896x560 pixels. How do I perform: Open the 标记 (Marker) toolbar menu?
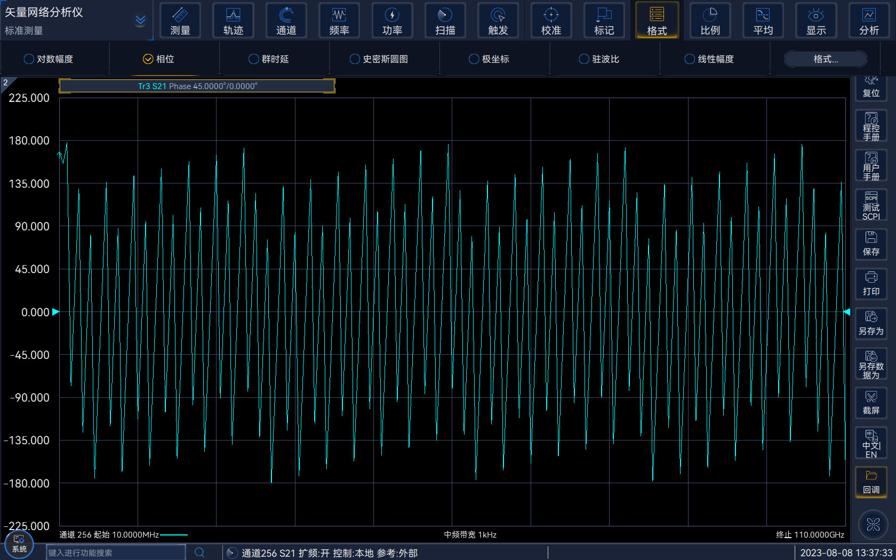(x=604, y=21)
